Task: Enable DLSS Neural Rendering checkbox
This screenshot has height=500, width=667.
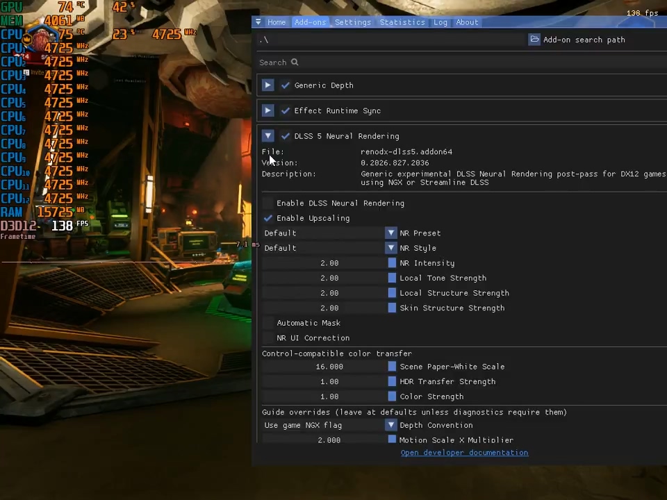Action: (x=268, y=203)
